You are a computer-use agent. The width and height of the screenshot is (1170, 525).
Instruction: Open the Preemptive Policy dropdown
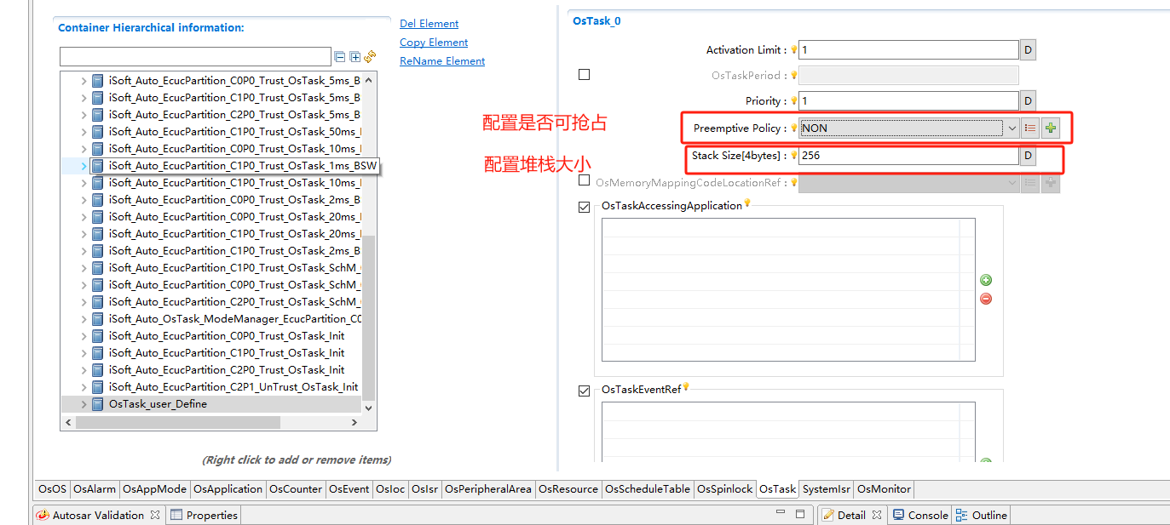pyautogui.click(x=1012, y=128)
